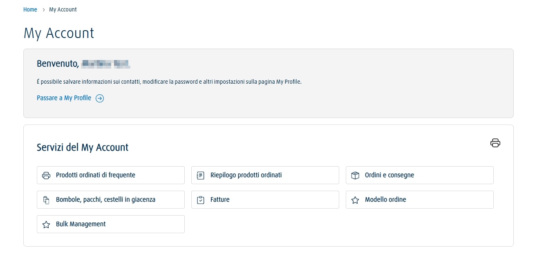535x267 pixels.
Task: Click the Servizi del My Account heading
Action: [83, 147]
